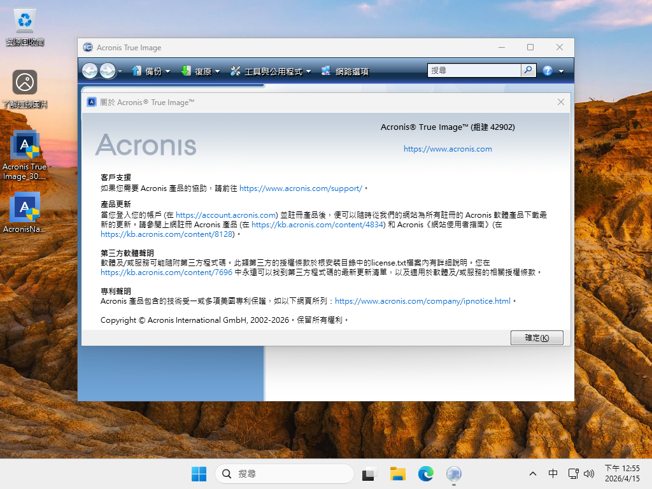Open Microsoft Edge from the taskbar
Screen dimensions: 652x489
tap(425, 474)
